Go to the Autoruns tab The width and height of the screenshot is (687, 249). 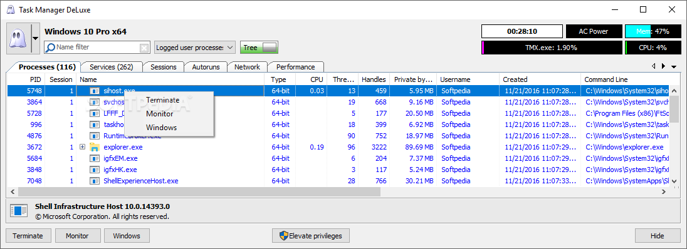(206, 67)
